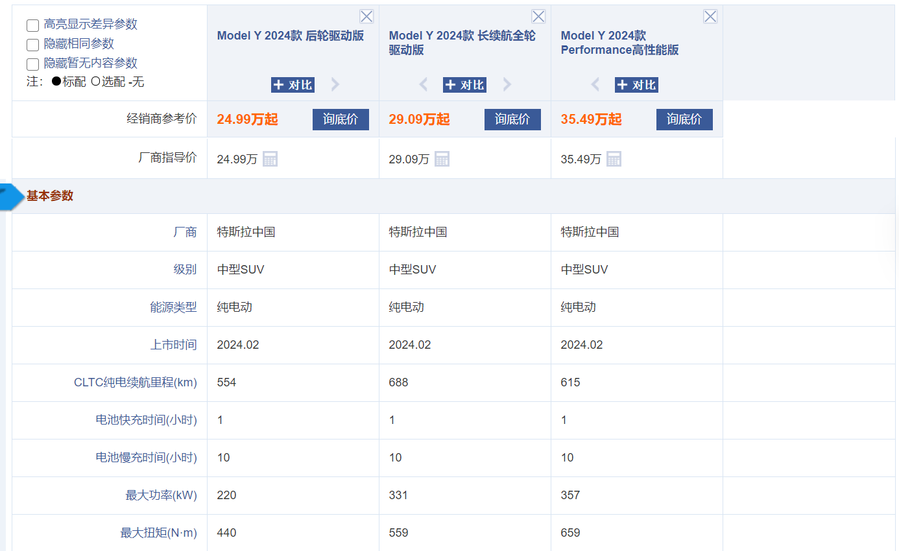Ask lowest price for 24.99万起 model
The height and width of the screenshot is (551, 899).
point(341,119)
